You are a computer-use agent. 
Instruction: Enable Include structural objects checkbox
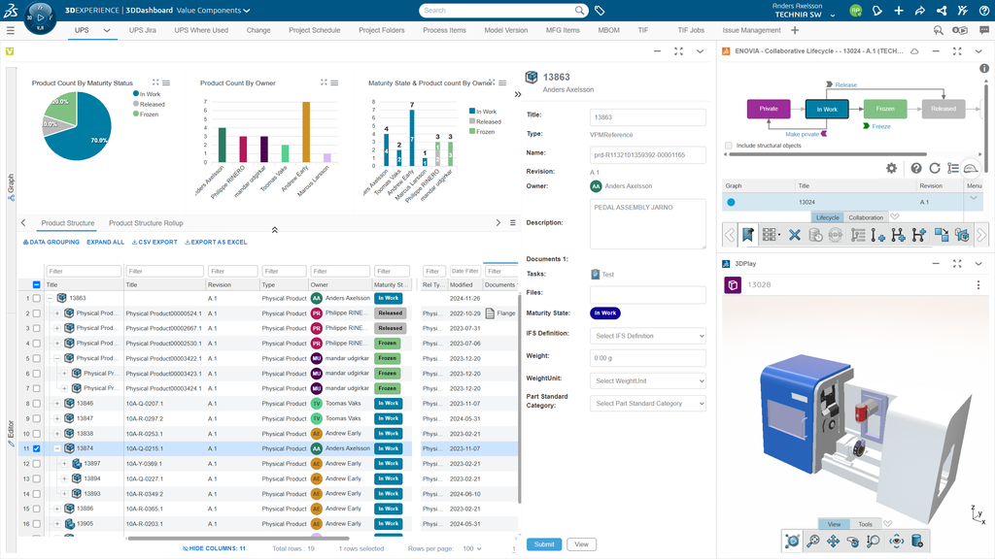coord(729,146)
